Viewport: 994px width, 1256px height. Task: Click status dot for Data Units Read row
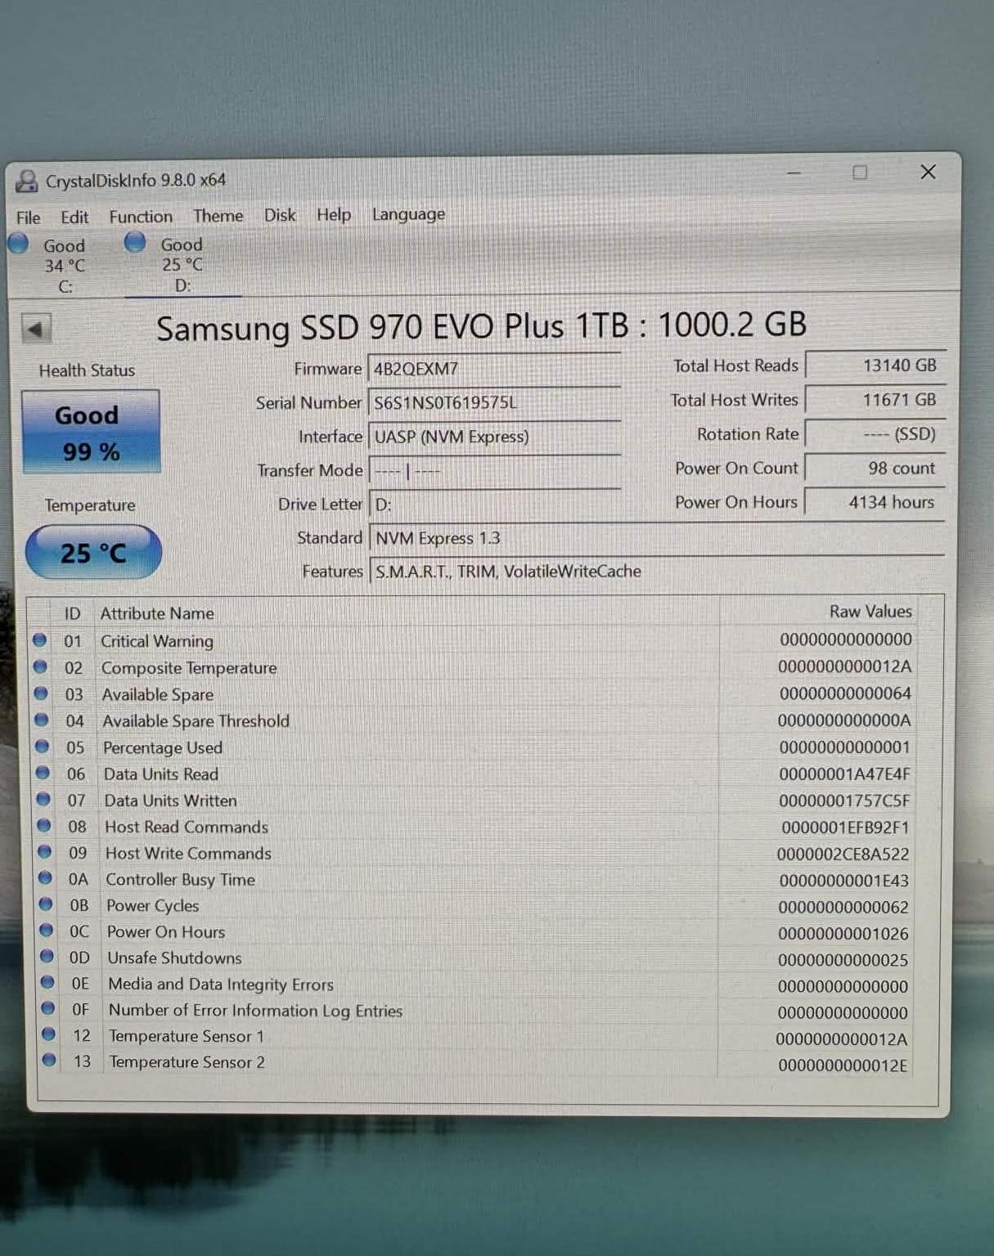[x=43, y=773]
